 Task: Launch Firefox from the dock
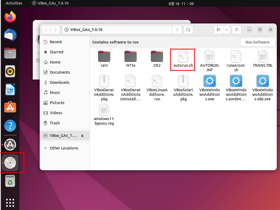coord(10,17)
